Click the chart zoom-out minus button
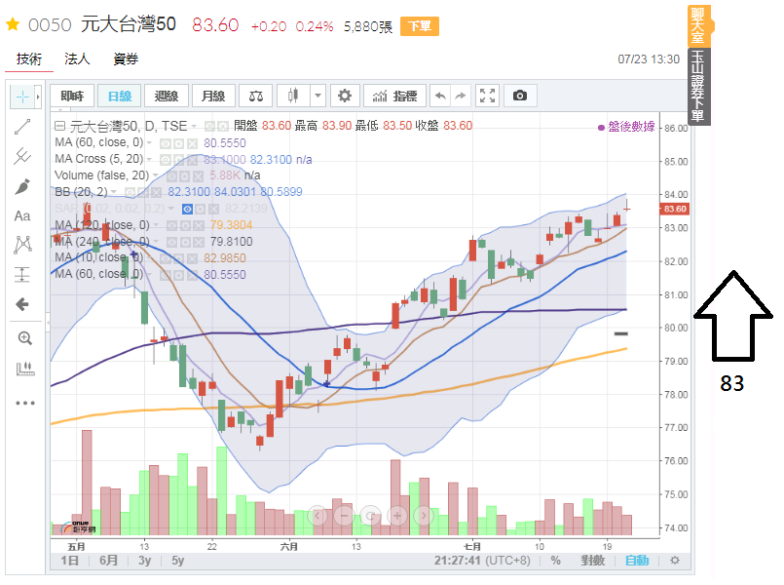 click(x=344, y=515)
